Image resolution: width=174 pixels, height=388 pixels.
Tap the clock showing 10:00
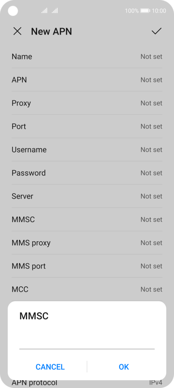(x=159, y=11)
